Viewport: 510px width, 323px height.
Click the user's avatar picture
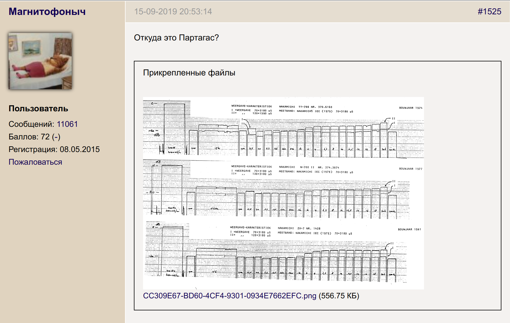click(x=40, y=61)
